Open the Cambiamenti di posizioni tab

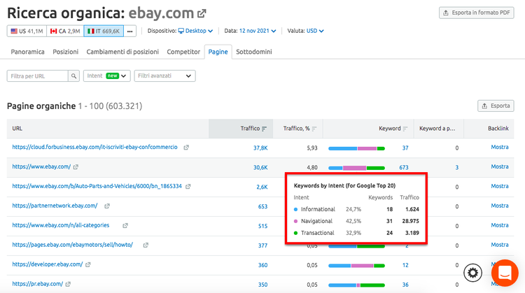[x=122, y=52]
